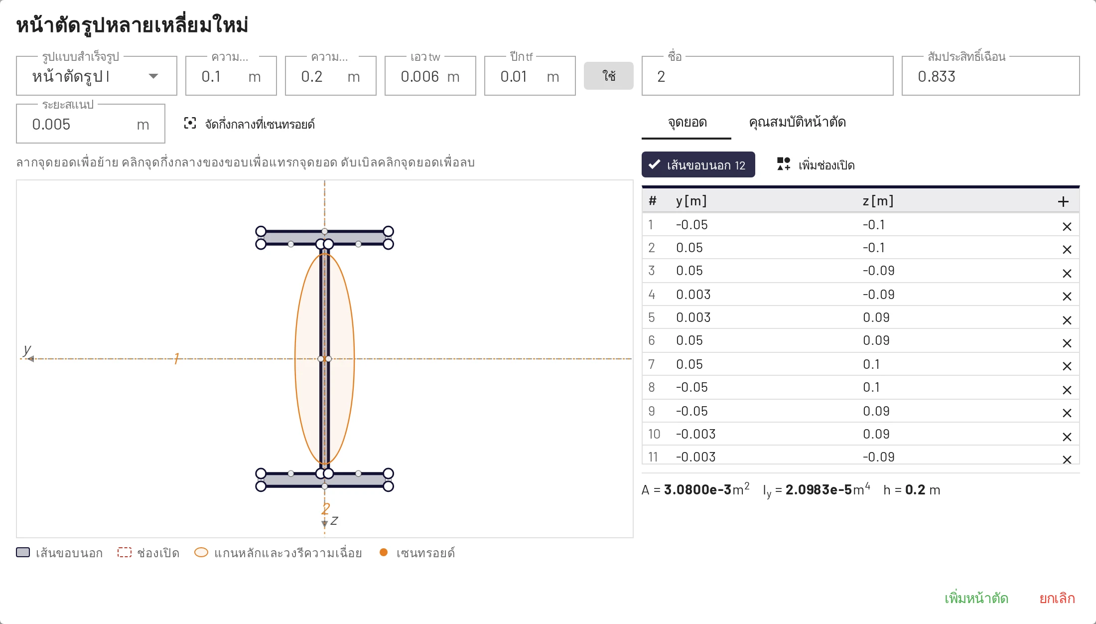The width and height of the screenshot is (1096, 624).
Task: Delete vertex row 9
Action: (x=1067, y=413)
